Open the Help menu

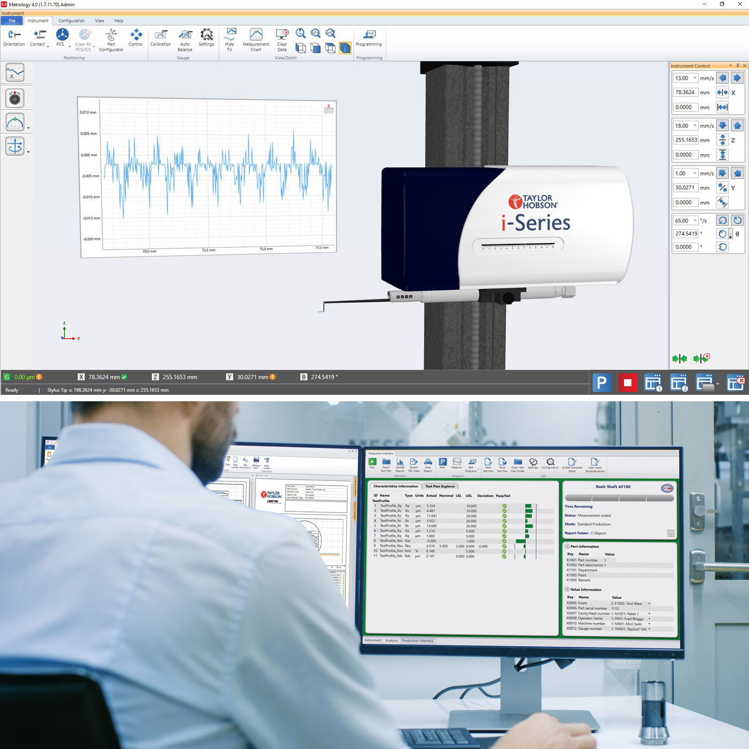pos(119,20)
